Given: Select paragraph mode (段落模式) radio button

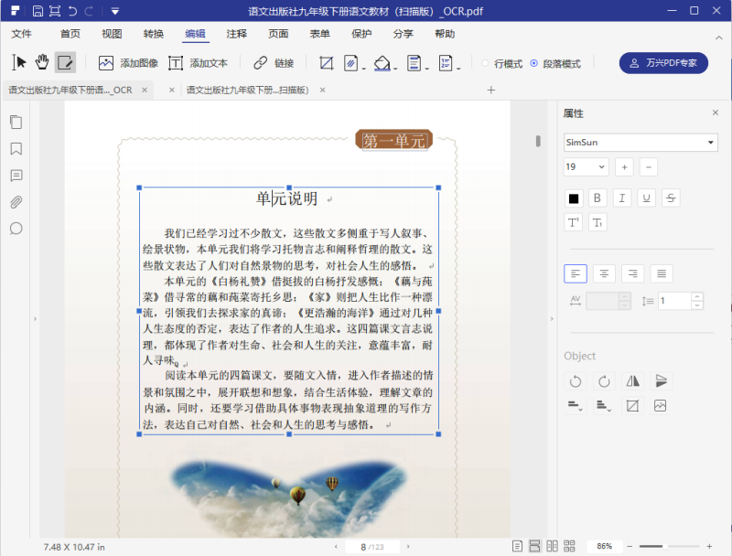Looking at the screenshot, I should (534, 64).
